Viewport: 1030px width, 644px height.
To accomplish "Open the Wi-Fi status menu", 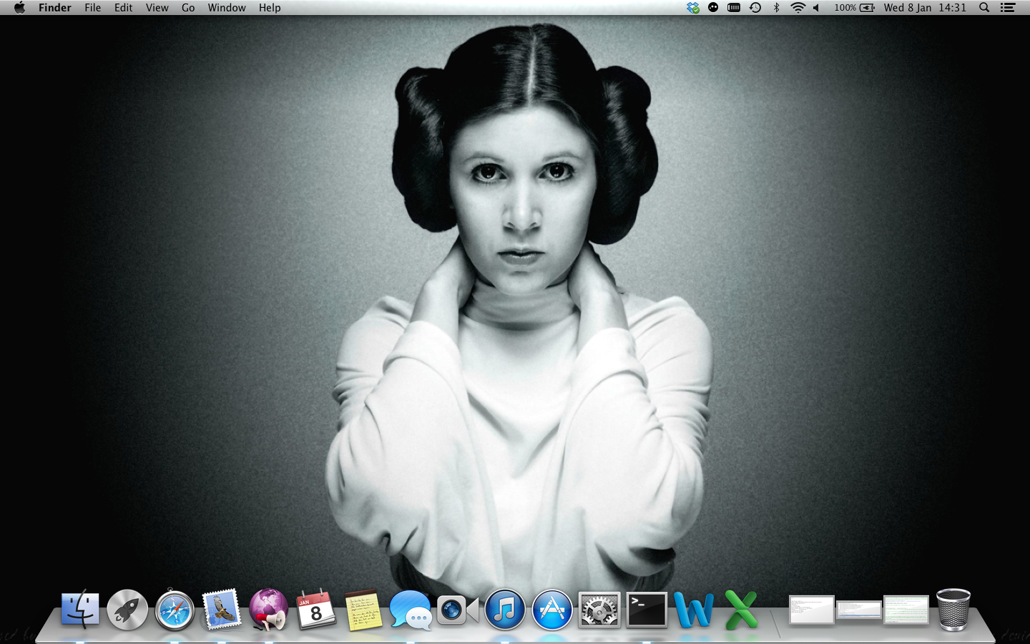I will coord(798,8).
